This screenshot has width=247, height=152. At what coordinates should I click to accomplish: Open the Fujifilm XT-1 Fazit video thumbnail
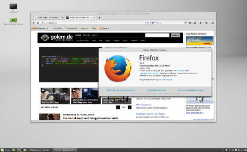tap(55, 96)
